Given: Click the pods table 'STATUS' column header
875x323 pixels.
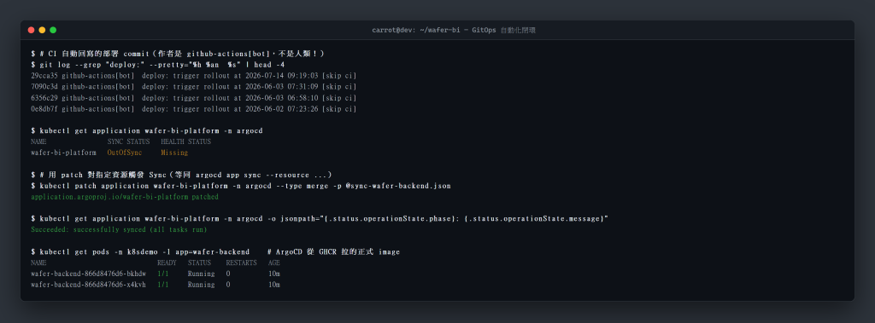Looking at the screenshot, I should [199, 262].
